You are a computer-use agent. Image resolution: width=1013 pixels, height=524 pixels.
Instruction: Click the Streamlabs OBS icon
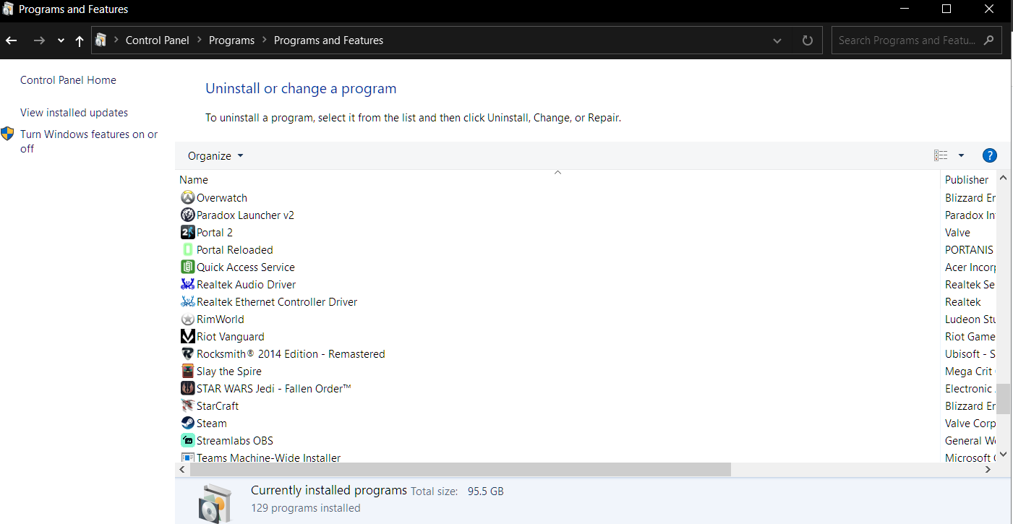click(187, 440)
